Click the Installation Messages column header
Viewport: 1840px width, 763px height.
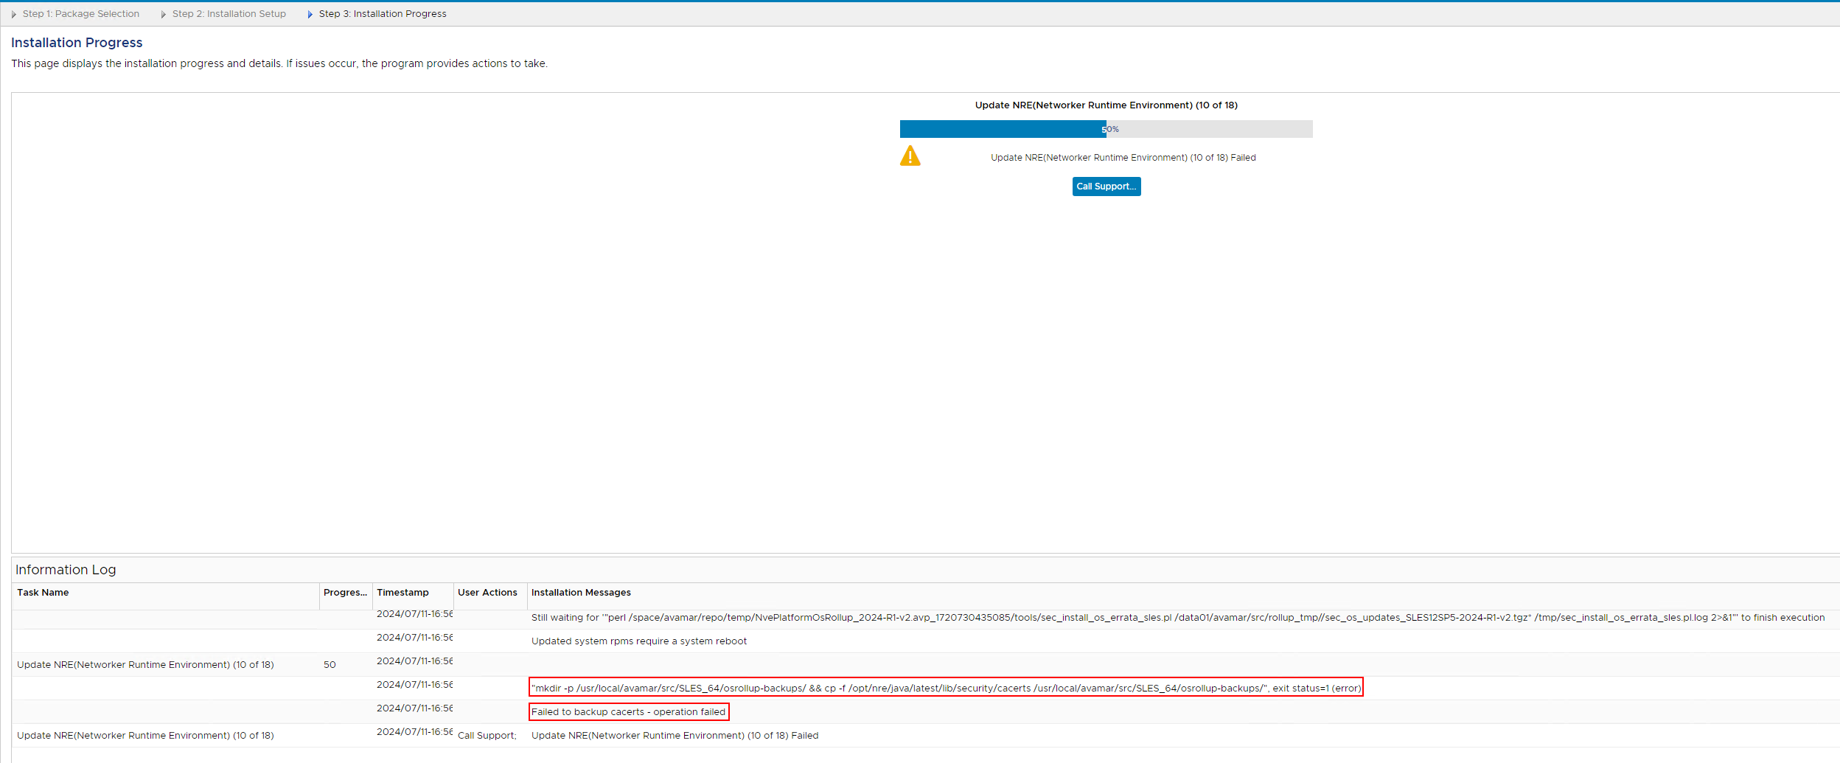pyautogui.click(x=581, y=592)
